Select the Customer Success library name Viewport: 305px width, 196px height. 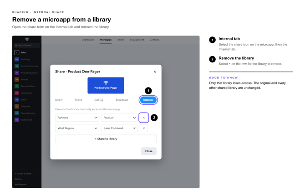[x=29, y=66]
